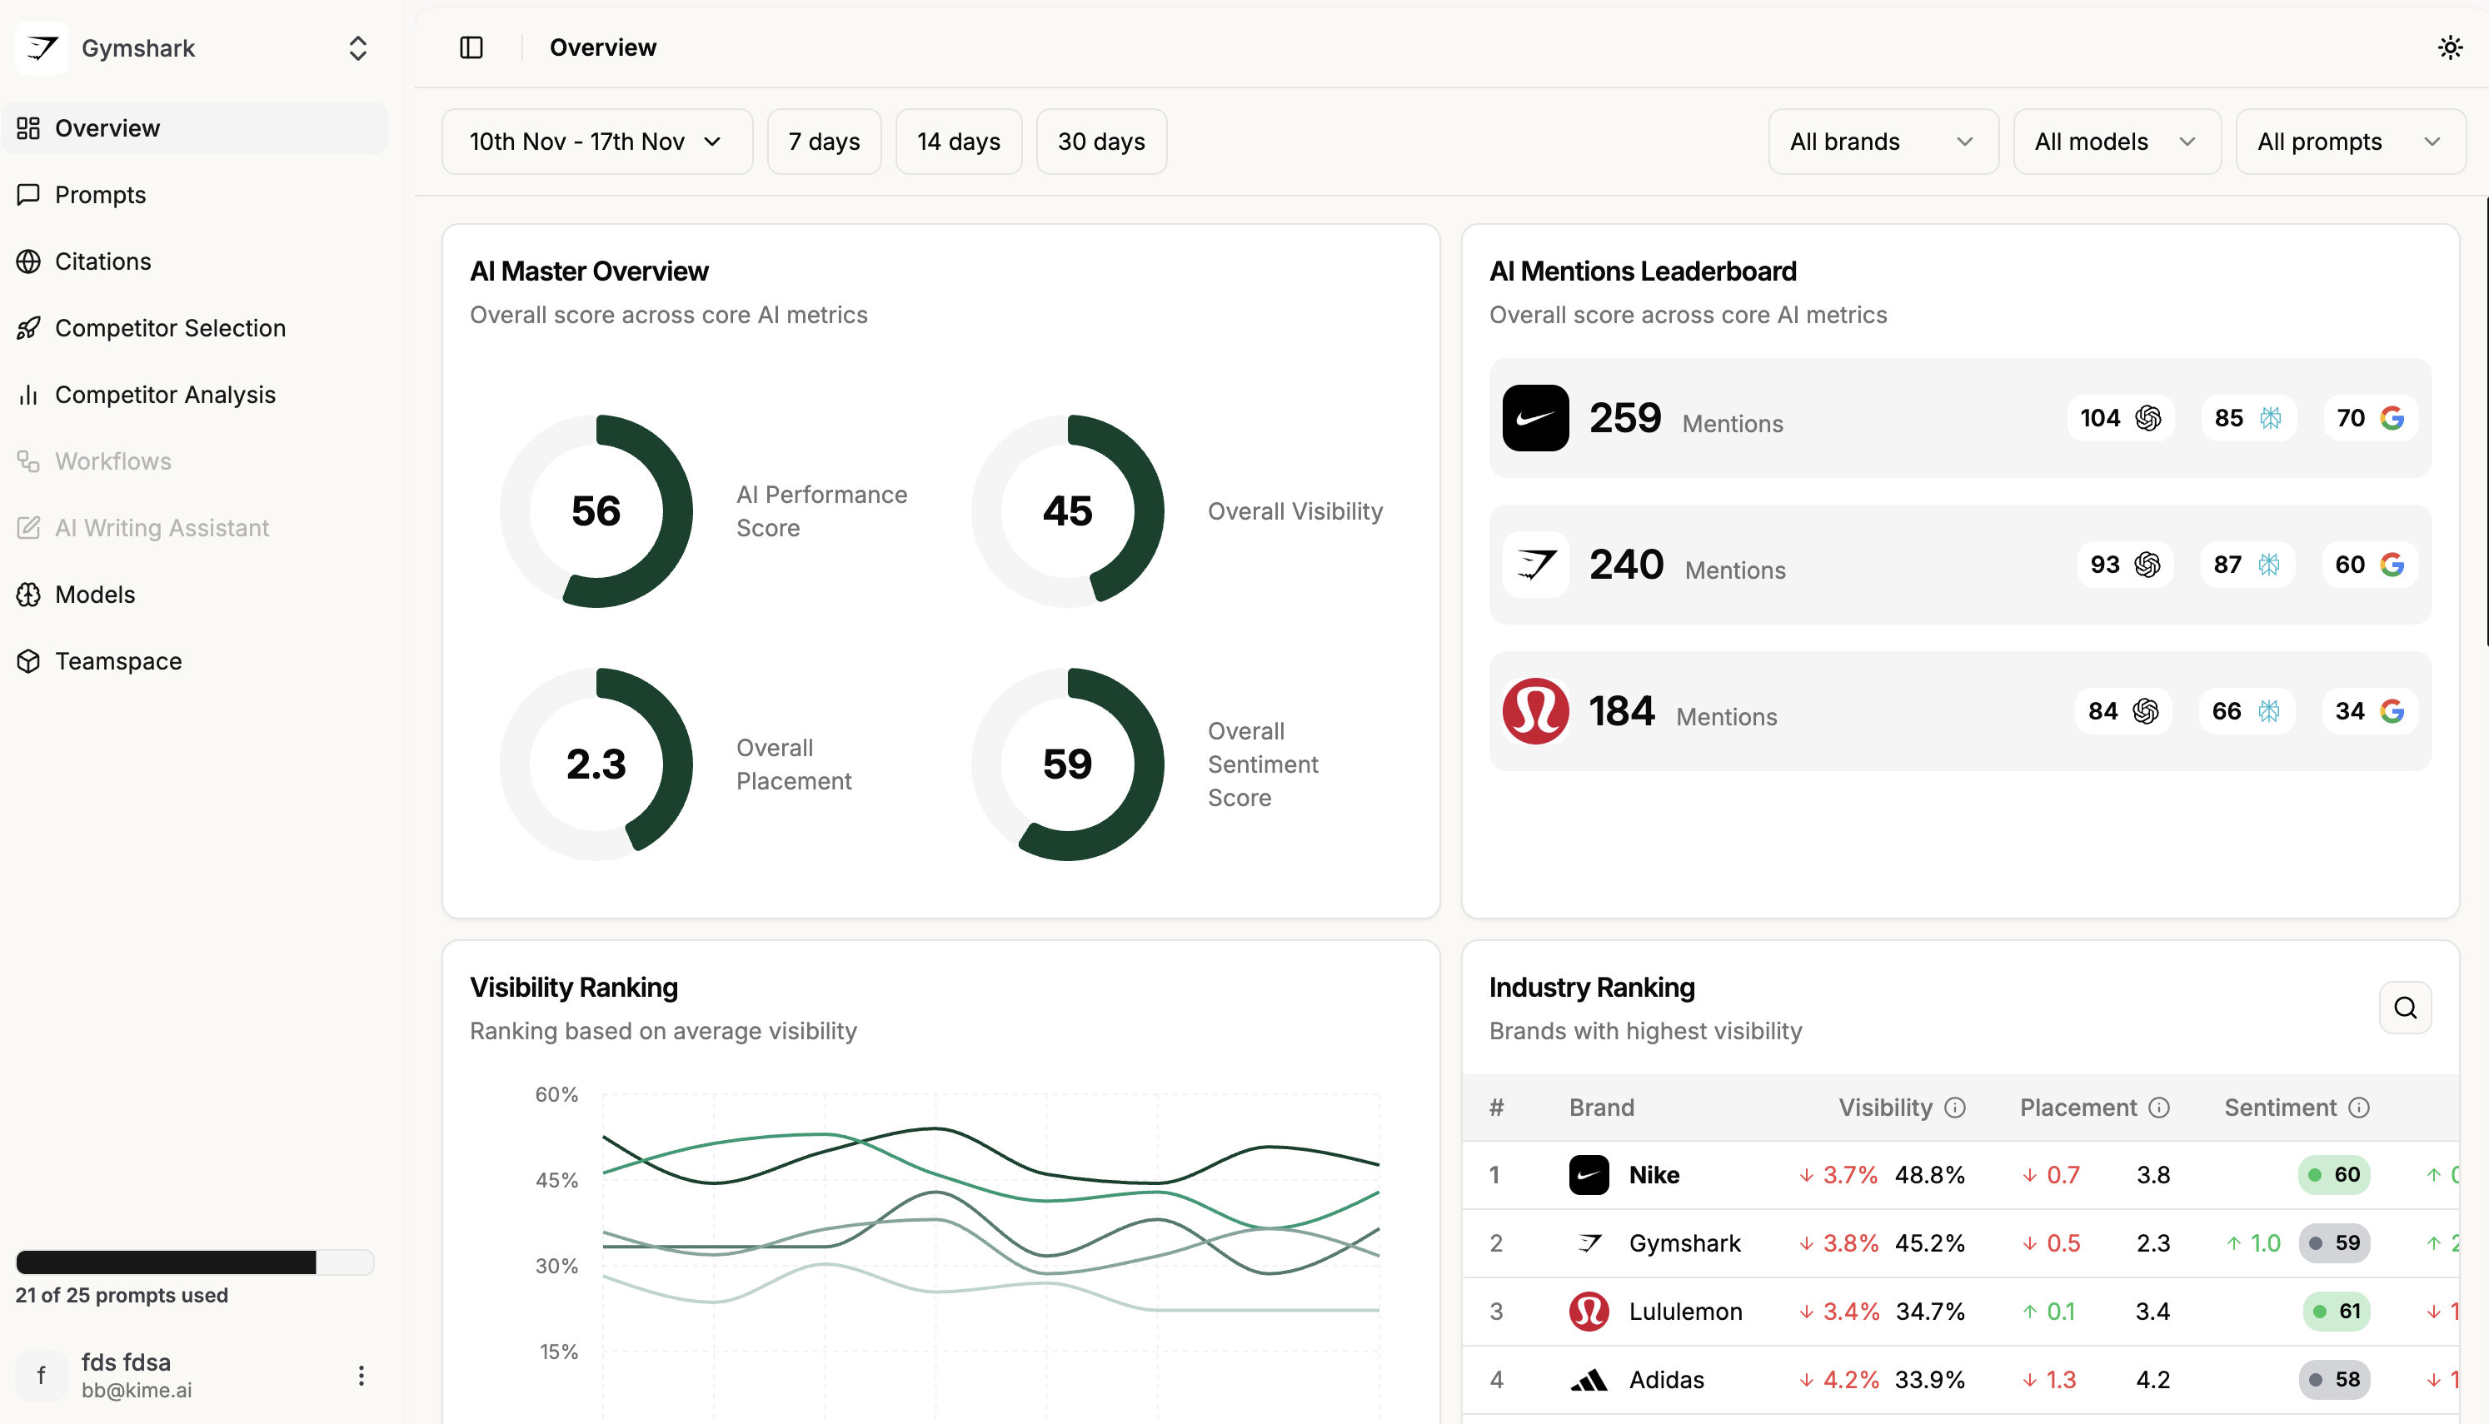Select the Gymshark row in Industry Ranking
Image resolution: width=2489 pixels, height=1424 pixels.
(x=1858, y=1242)
